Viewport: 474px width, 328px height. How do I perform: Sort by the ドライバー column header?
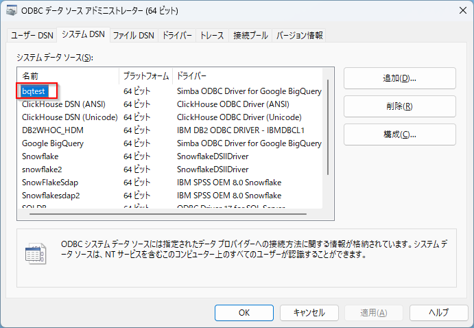(x=248, y=76)
